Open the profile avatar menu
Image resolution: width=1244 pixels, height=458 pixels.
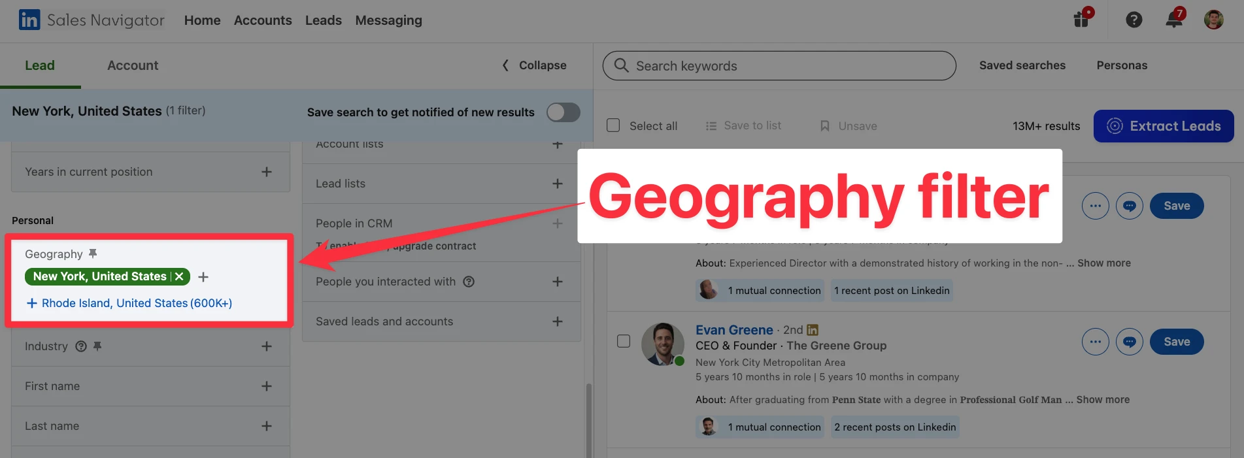1214,20
